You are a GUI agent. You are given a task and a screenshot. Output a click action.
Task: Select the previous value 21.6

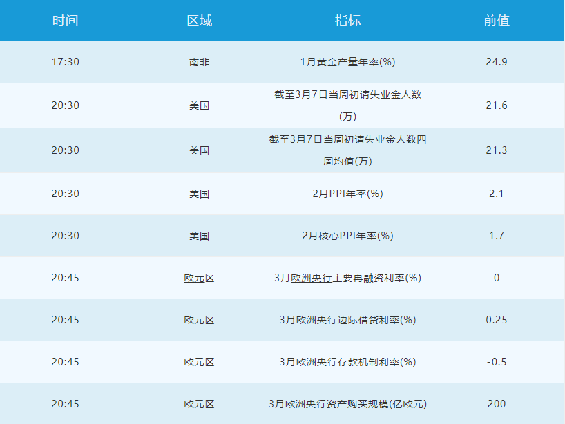[x=497, y=105]
